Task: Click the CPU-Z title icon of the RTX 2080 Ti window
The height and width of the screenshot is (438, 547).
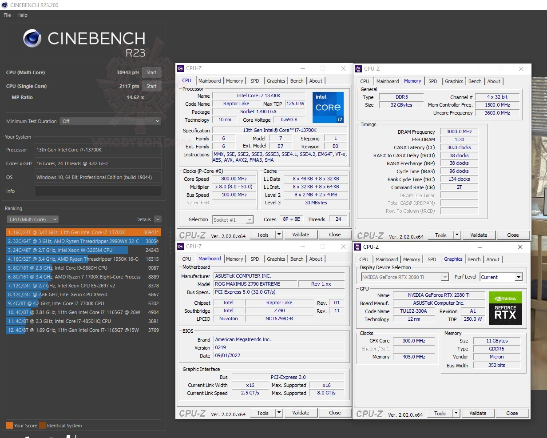Action: (x=357, y=247)
